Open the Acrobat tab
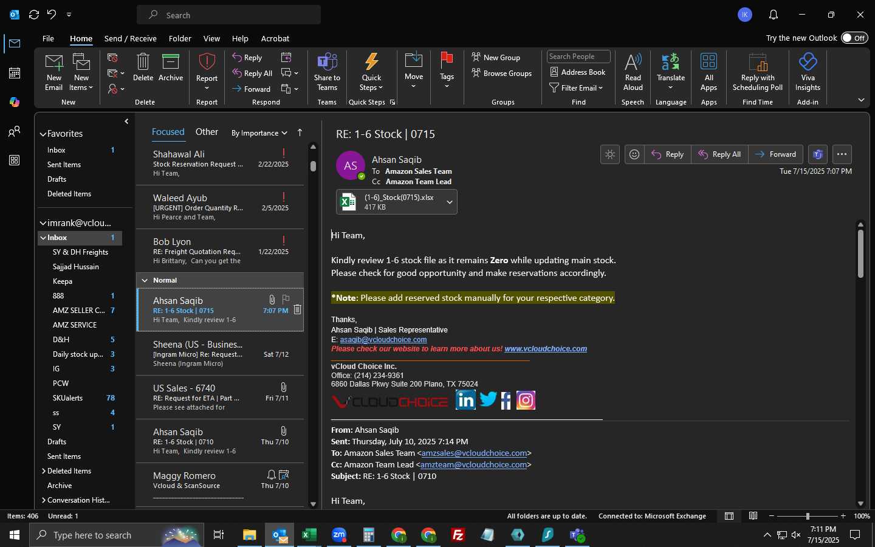This screenshot has width=875, height=547. [275, 38]
